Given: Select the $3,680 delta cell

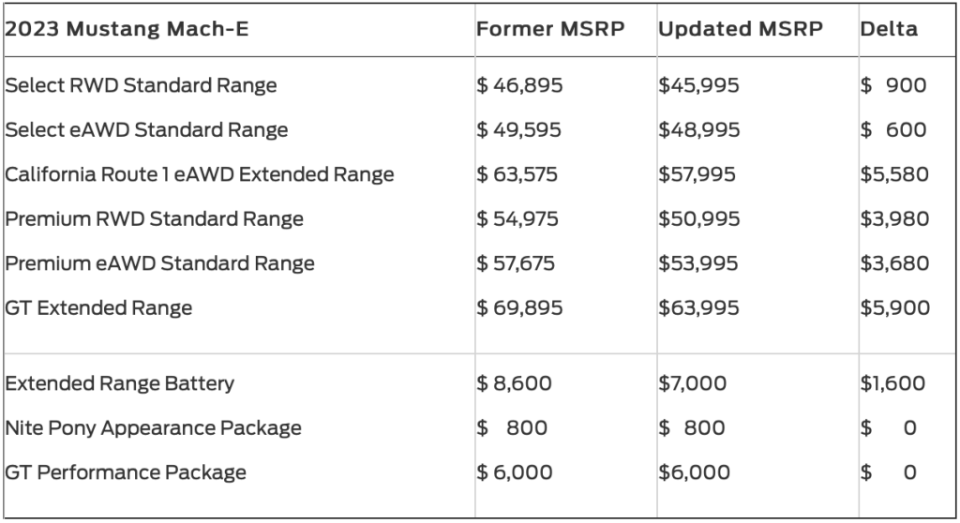Looking at the screenshot, I should coord(894,263).
